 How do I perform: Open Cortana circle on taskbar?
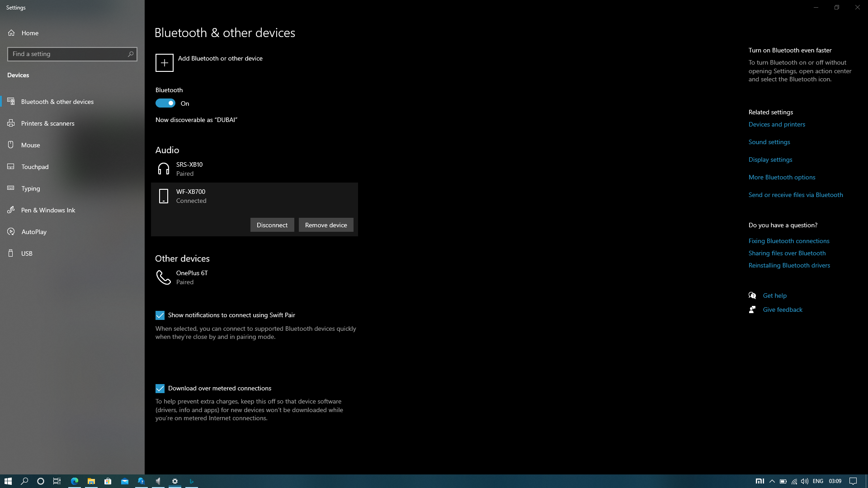click(x=41, y=481)
